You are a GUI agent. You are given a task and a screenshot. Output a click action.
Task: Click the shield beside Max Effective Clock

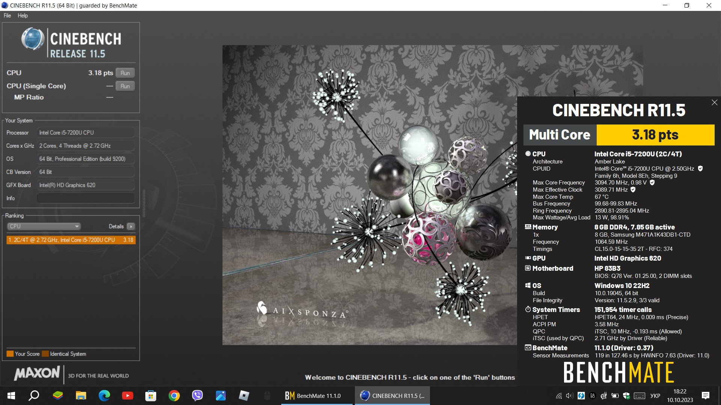click(633, 190)
